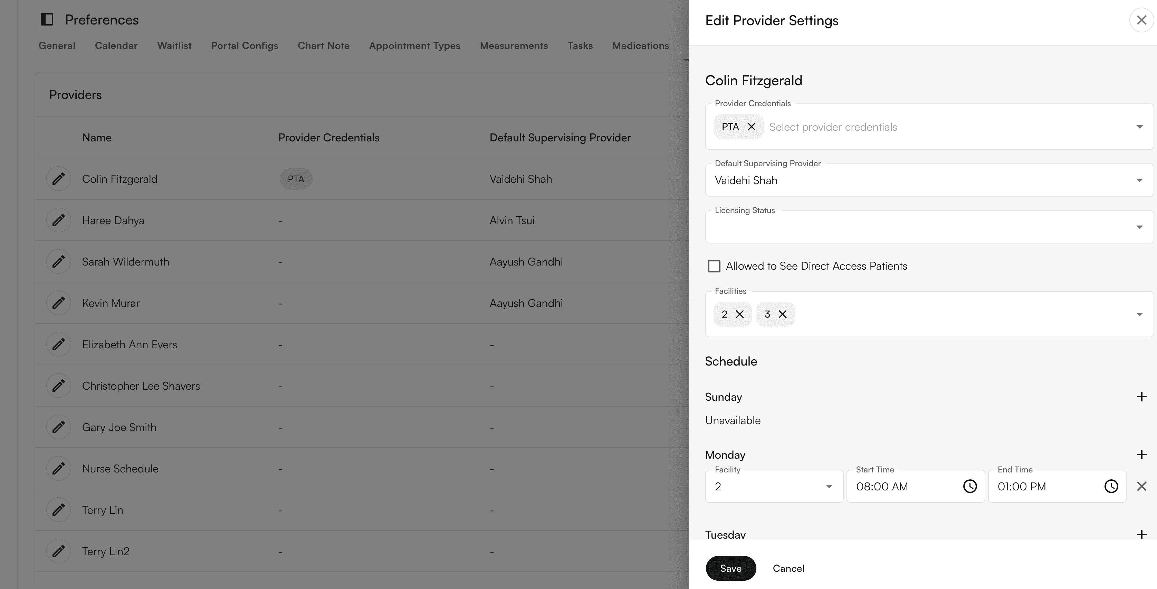Enable Allowed to See Direct Access Patients
The height and width of the screenshot is (589, 1157).
tap(714, 266)
